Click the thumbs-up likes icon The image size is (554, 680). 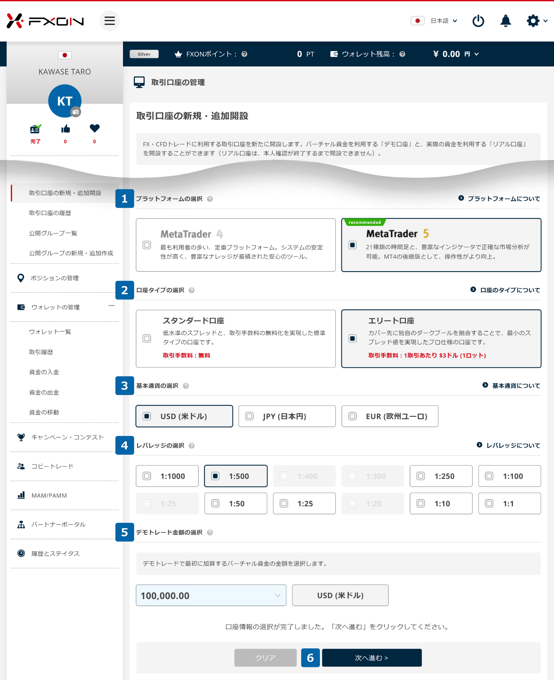66,129
